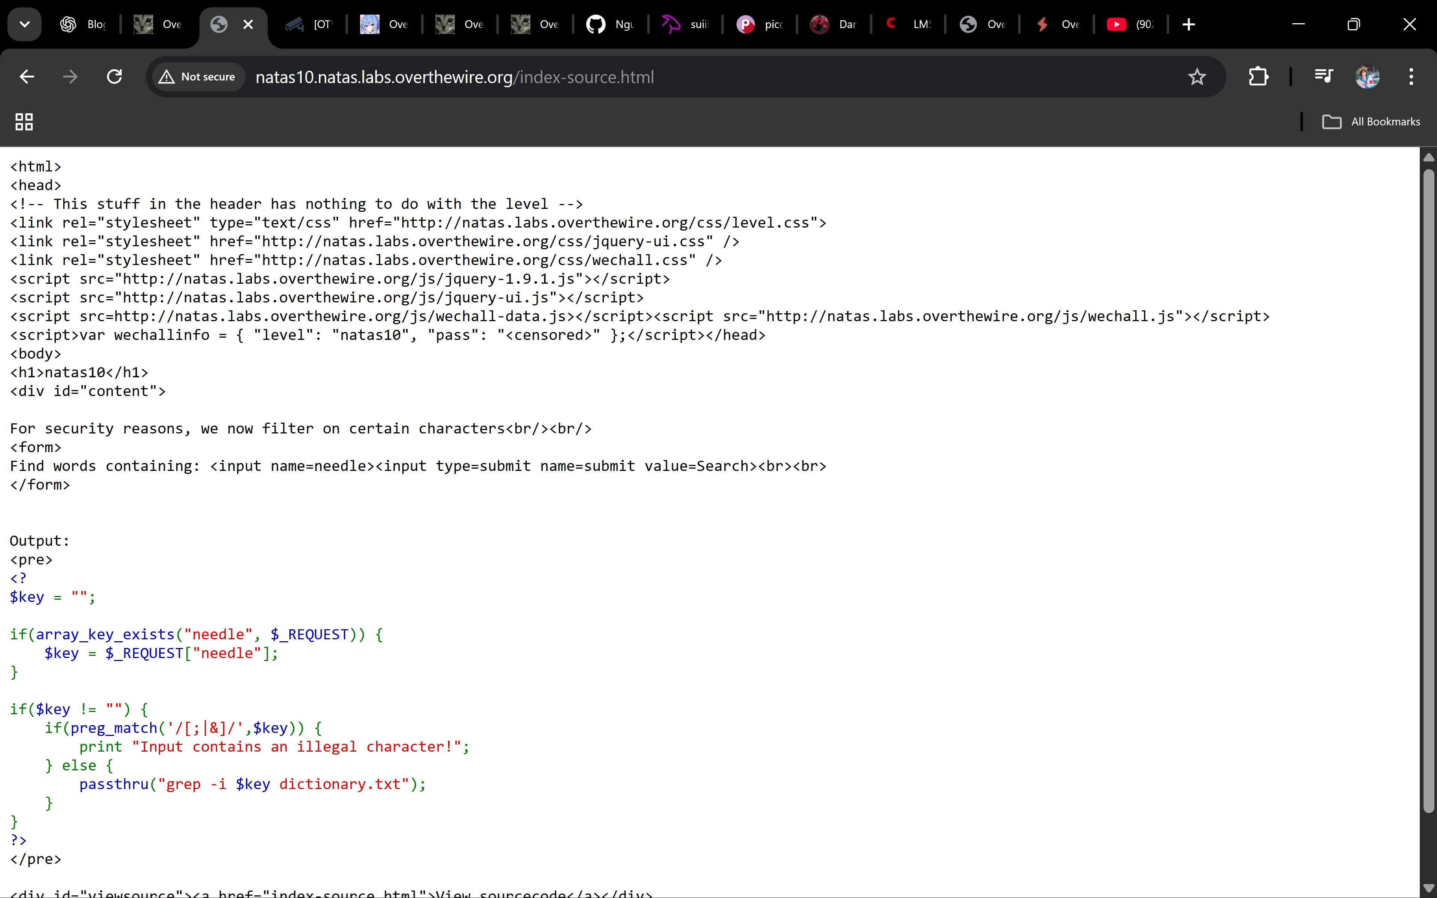Viewport: 1437px width, 898px height.
Task: Click the browser Back arrow
Action: coord(27,77)
